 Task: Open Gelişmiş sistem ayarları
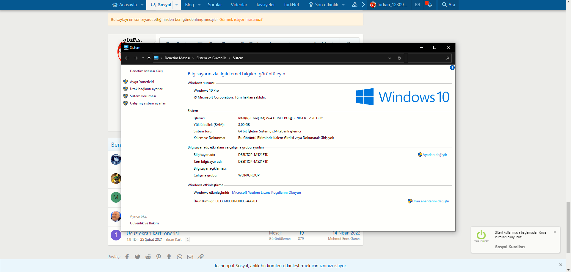pos(148,103)
